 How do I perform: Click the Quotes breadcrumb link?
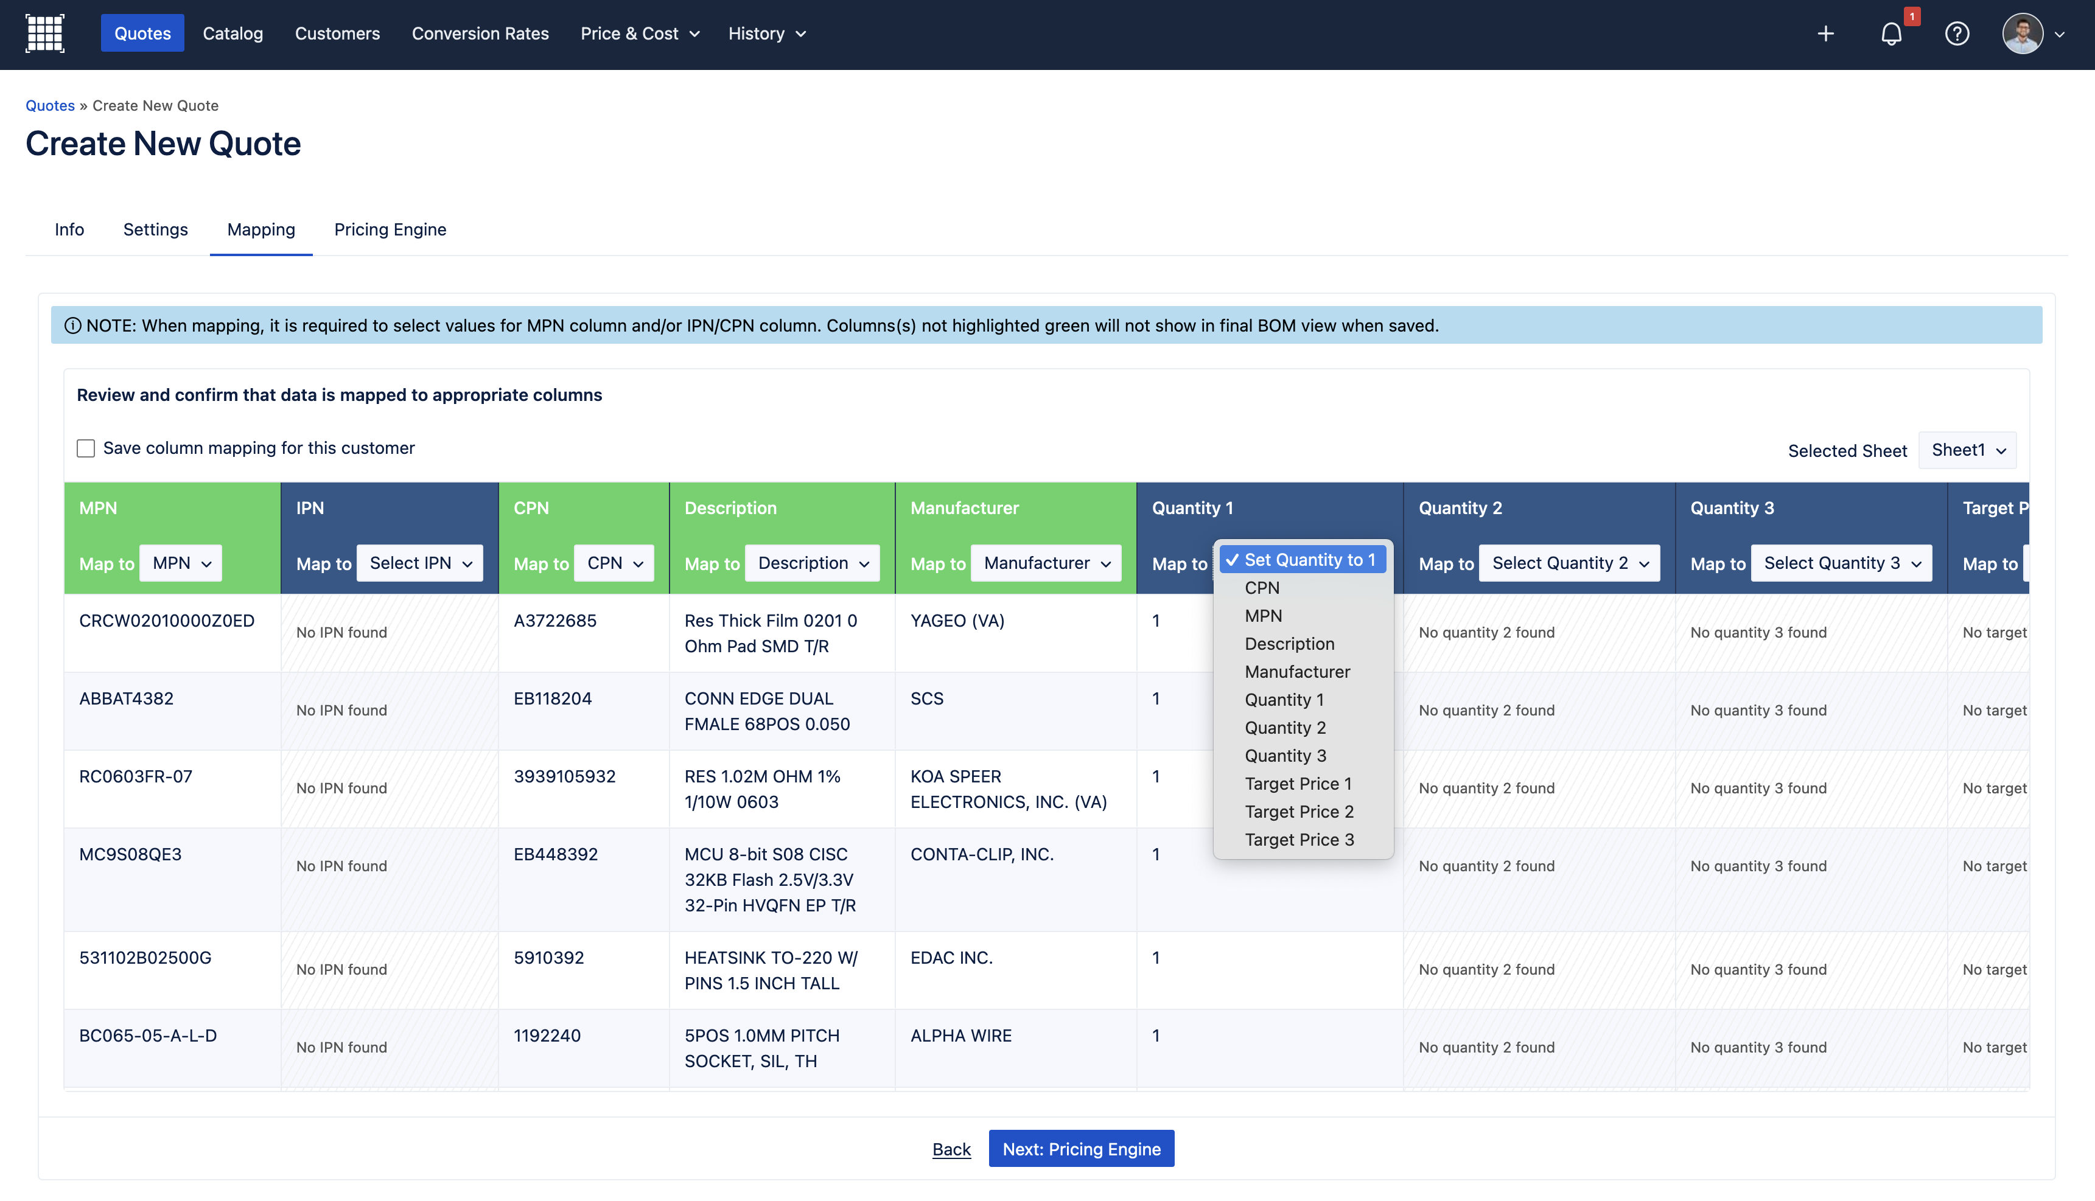click(x=49, y=106)
